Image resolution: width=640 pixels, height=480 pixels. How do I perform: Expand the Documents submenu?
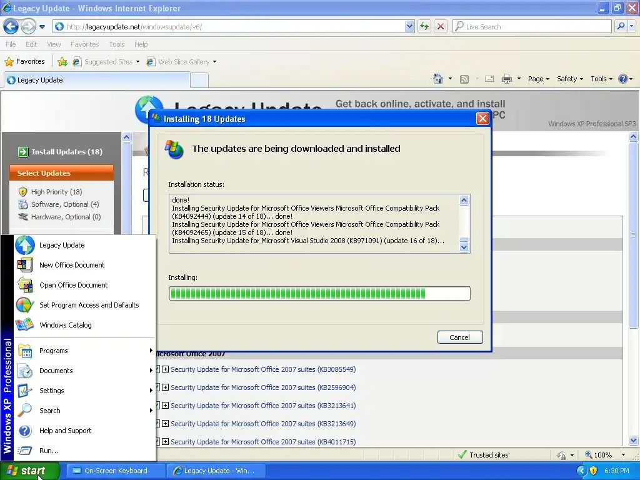click(84, 371)
